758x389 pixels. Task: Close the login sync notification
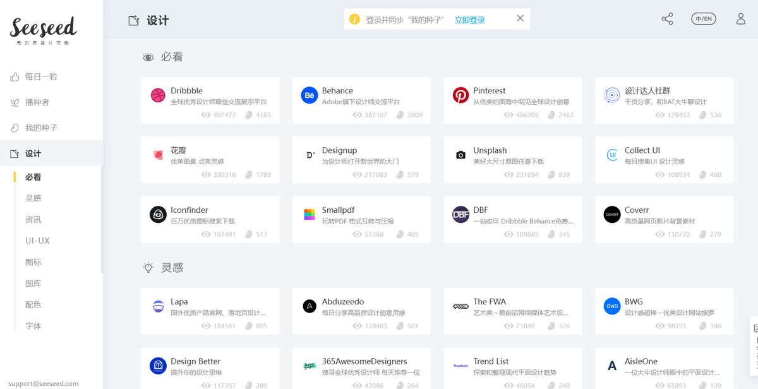[520, 18]
